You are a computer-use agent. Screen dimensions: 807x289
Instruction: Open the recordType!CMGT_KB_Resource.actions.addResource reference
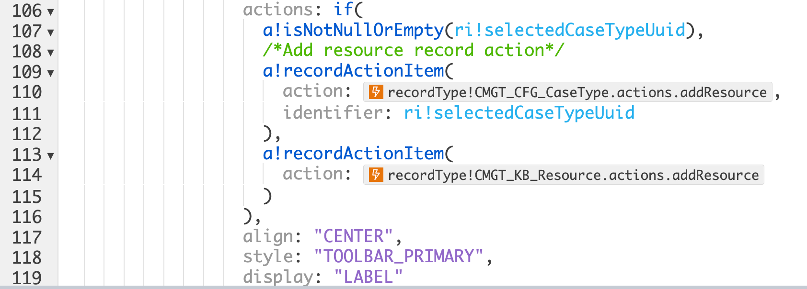[564, 175]
